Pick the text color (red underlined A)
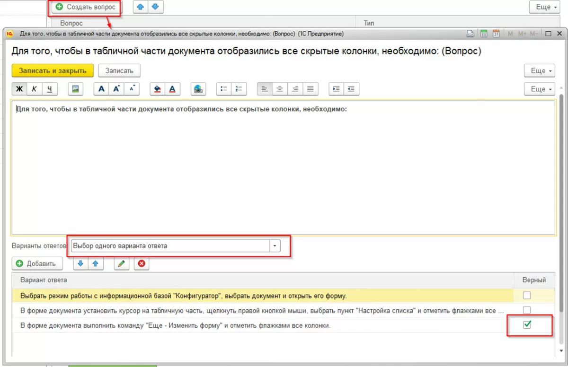 point(172,89)
